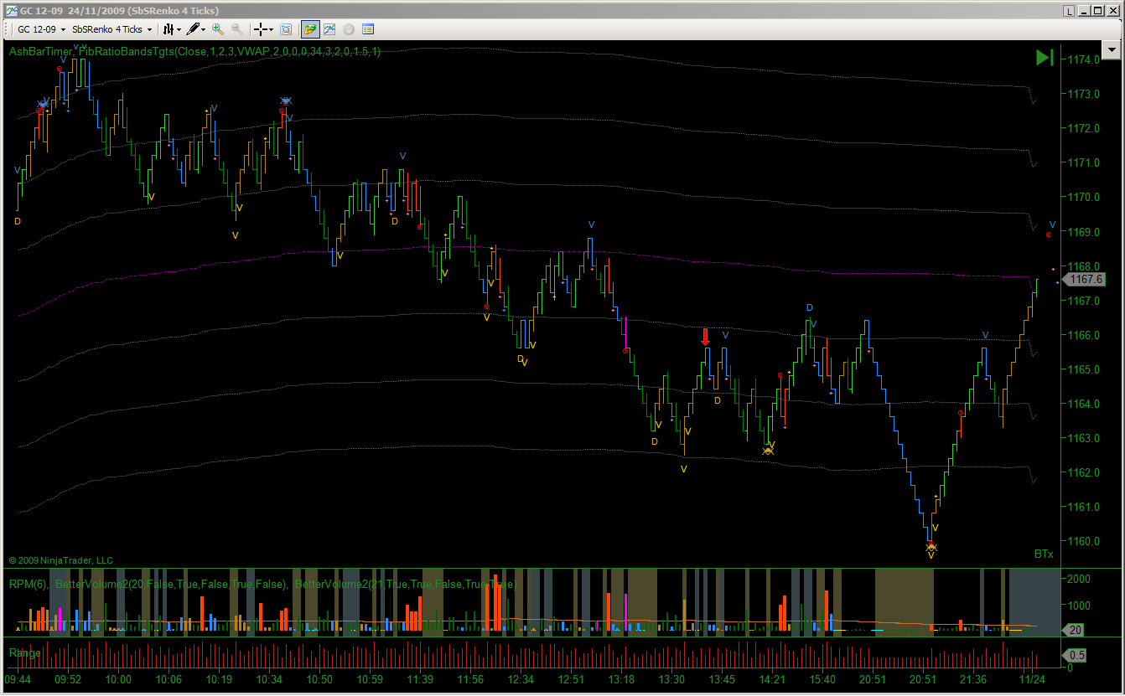Click the 15:40 time axis label
This screenshot has height=696, width=1125.
[x=822, y=679]
